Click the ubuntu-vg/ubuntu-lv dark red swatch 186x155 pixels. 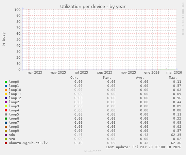tap(6, 143)
